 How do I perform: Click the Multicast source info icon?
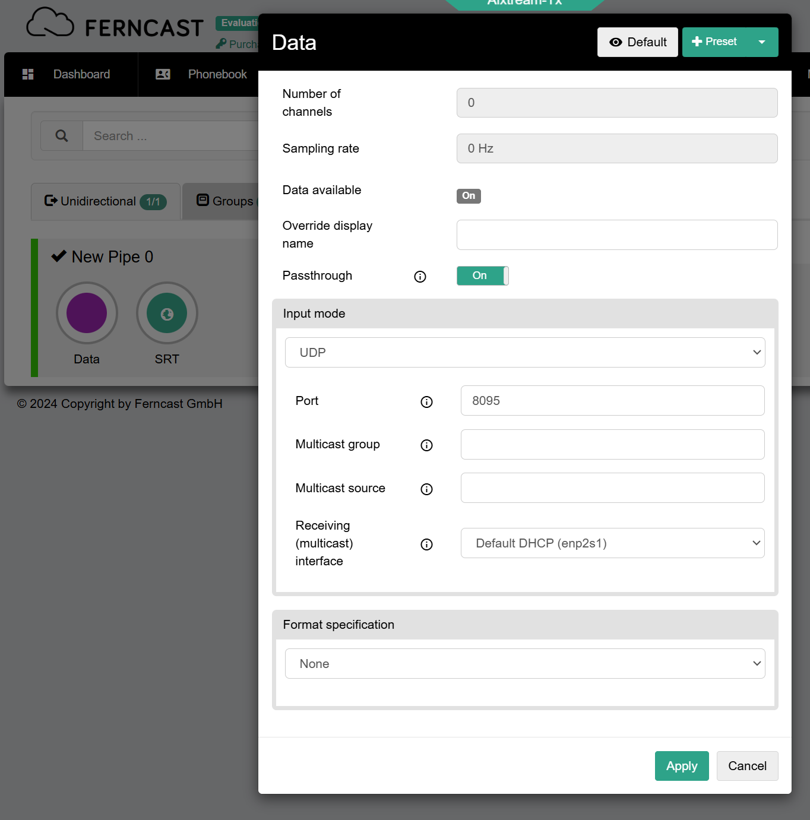426,489
